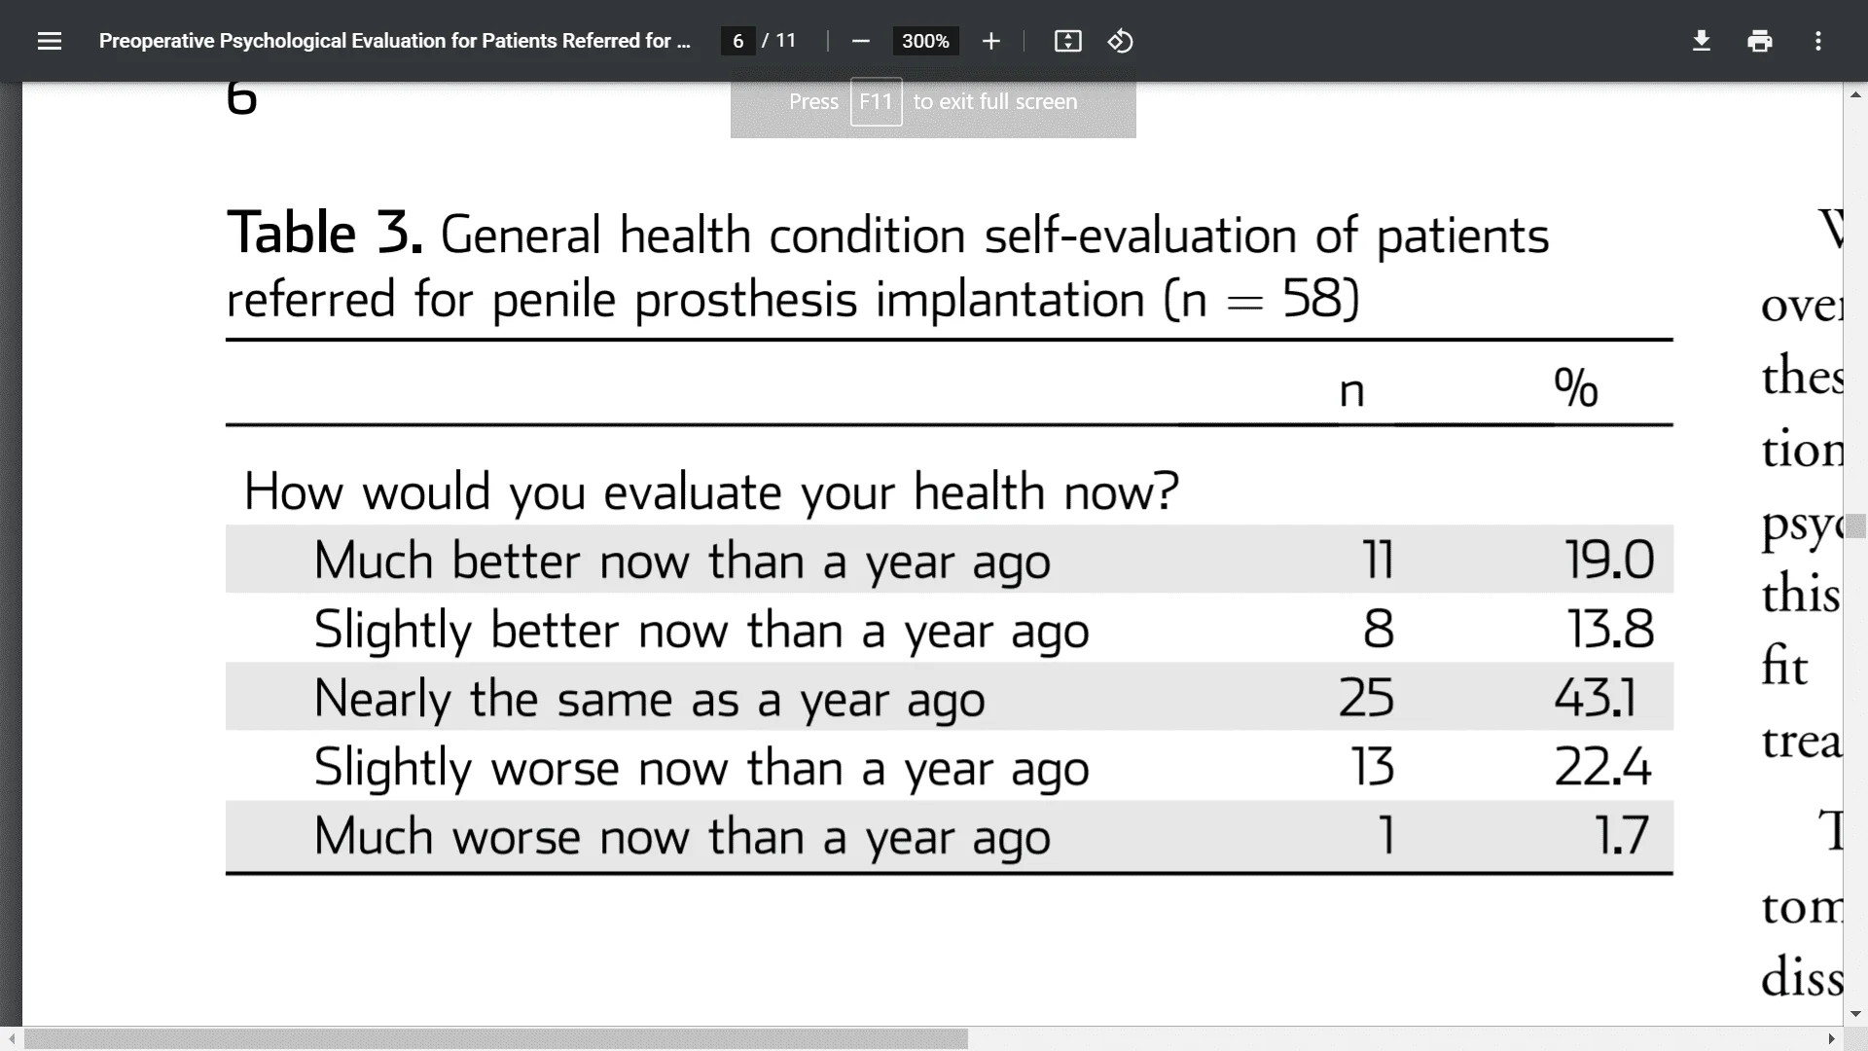The width and height of the screenshot is (1868, 1051).
Task: Click the 300% zoom level field
Action: [x=925, y=41]
